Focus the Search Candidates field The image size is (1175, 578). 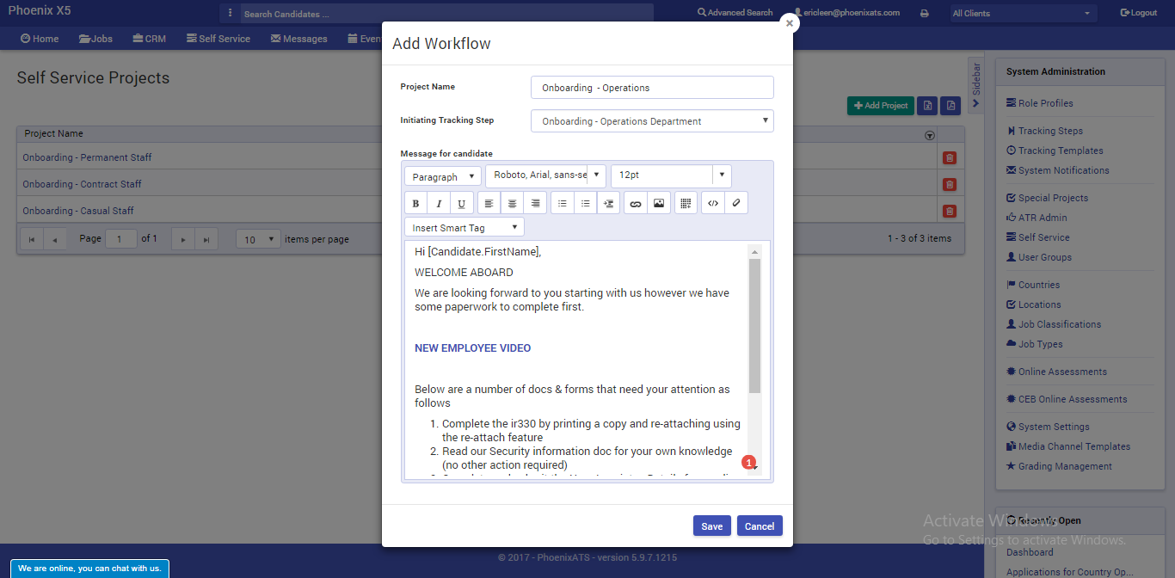coord(446,14)
